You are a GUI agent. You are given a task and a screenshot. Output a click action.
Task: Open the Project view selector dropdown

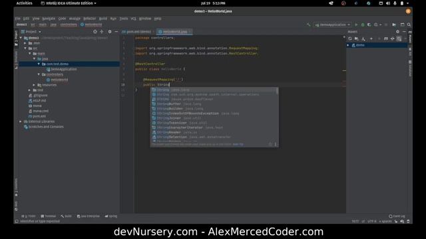[31, 32]
